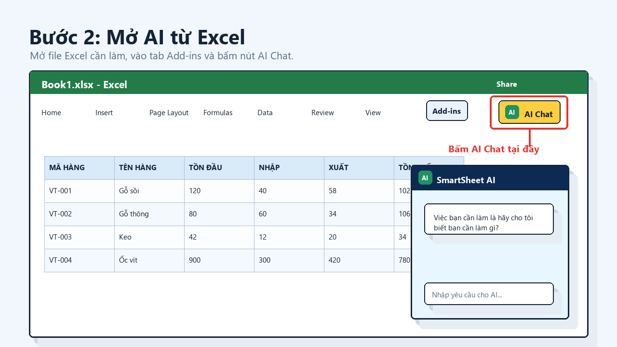
Task: Click cell VT-004
Action: pyautogui.click(x=80, y=260)
